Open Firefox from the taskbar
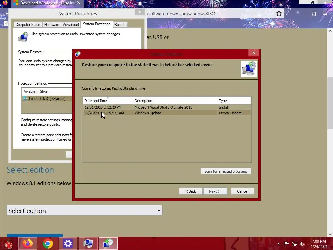333x250 pixels. point(28,243)
